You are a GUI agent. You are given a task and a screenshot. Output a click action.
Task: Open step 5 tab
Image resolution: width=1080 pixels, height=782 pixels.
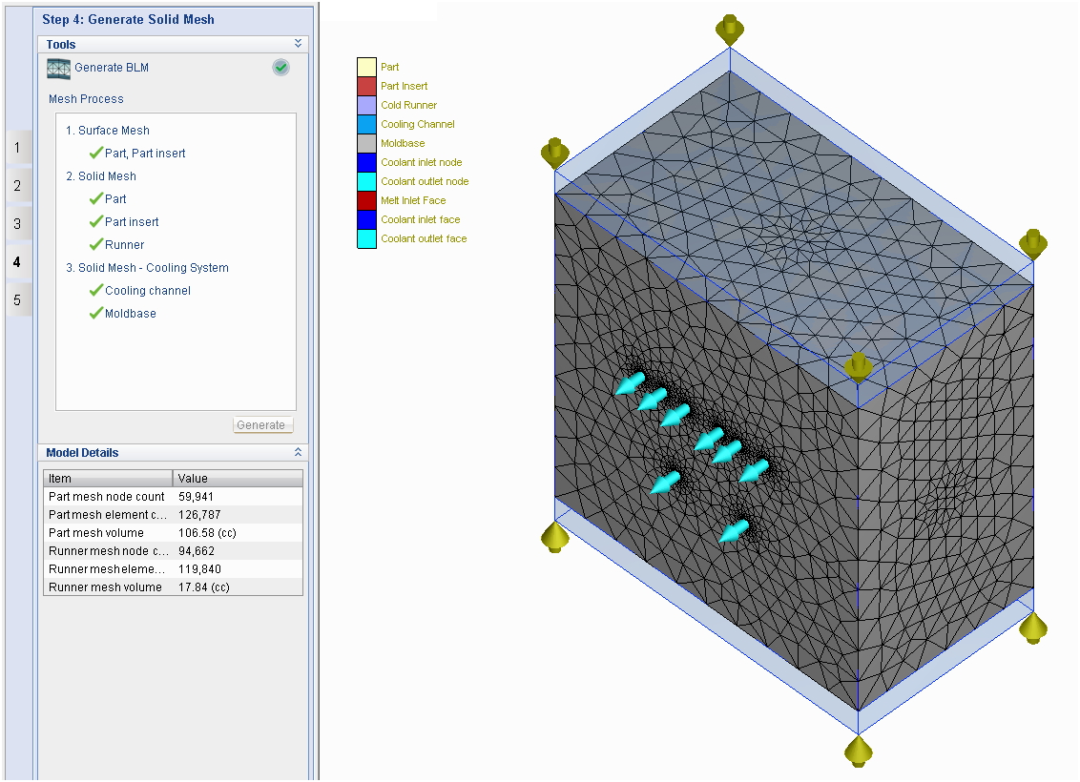tap(18, 300)
